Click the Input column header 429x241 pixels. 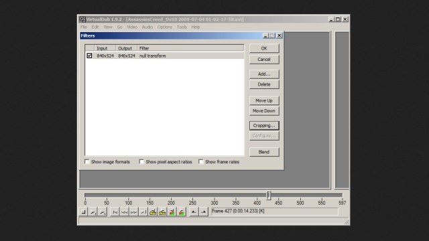pyautogui.click(x=105, y=48)
